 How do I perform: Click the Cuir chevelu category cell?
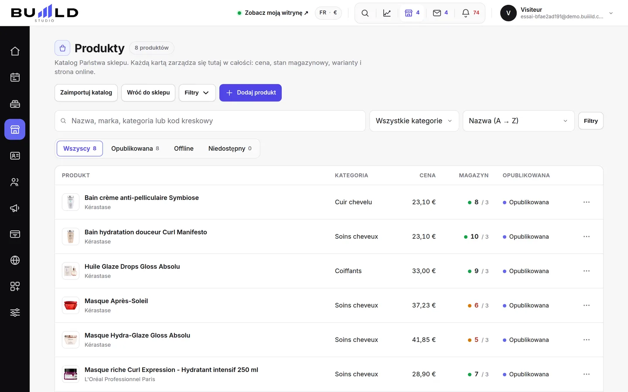point(353,202)
